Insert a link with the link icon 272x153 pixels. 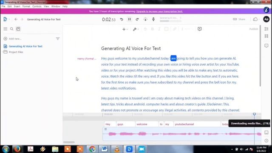[x=175, y=29]
